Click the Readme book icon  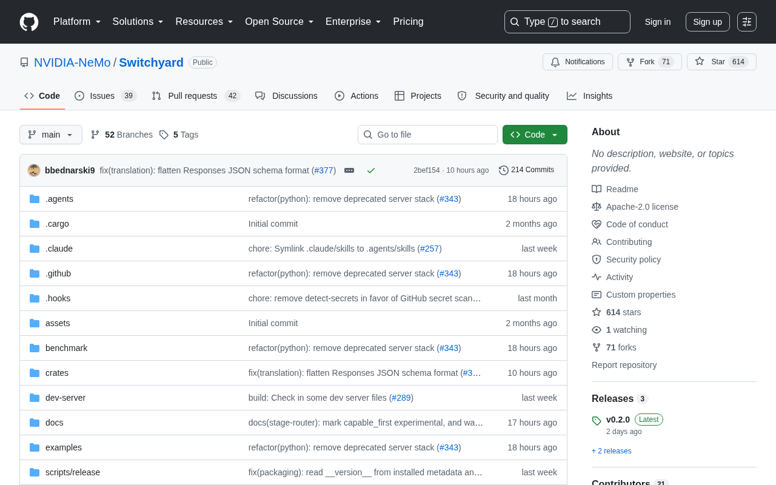pyautogui.click(x=597, y=189)
